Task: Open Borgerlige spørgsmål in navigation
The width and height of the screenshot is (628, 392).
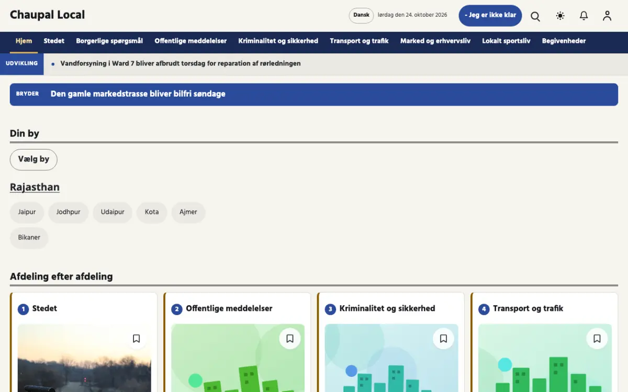Action: click(x=109, y=41)
